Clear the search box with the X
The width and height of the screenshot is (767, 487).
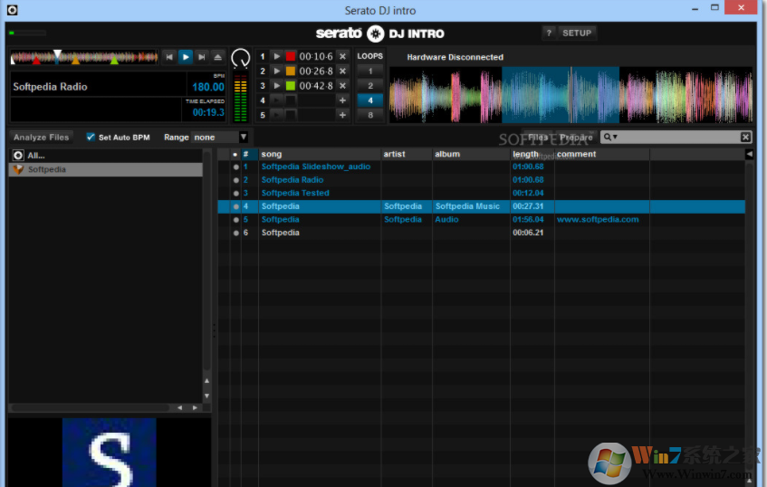tap(745, 137)
